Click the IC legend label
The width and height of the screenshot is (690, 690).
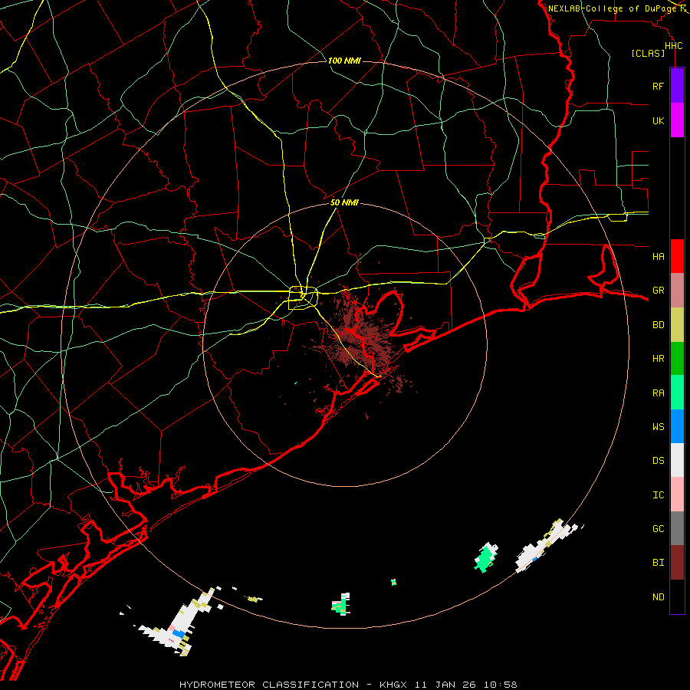[x=658, y=495]
